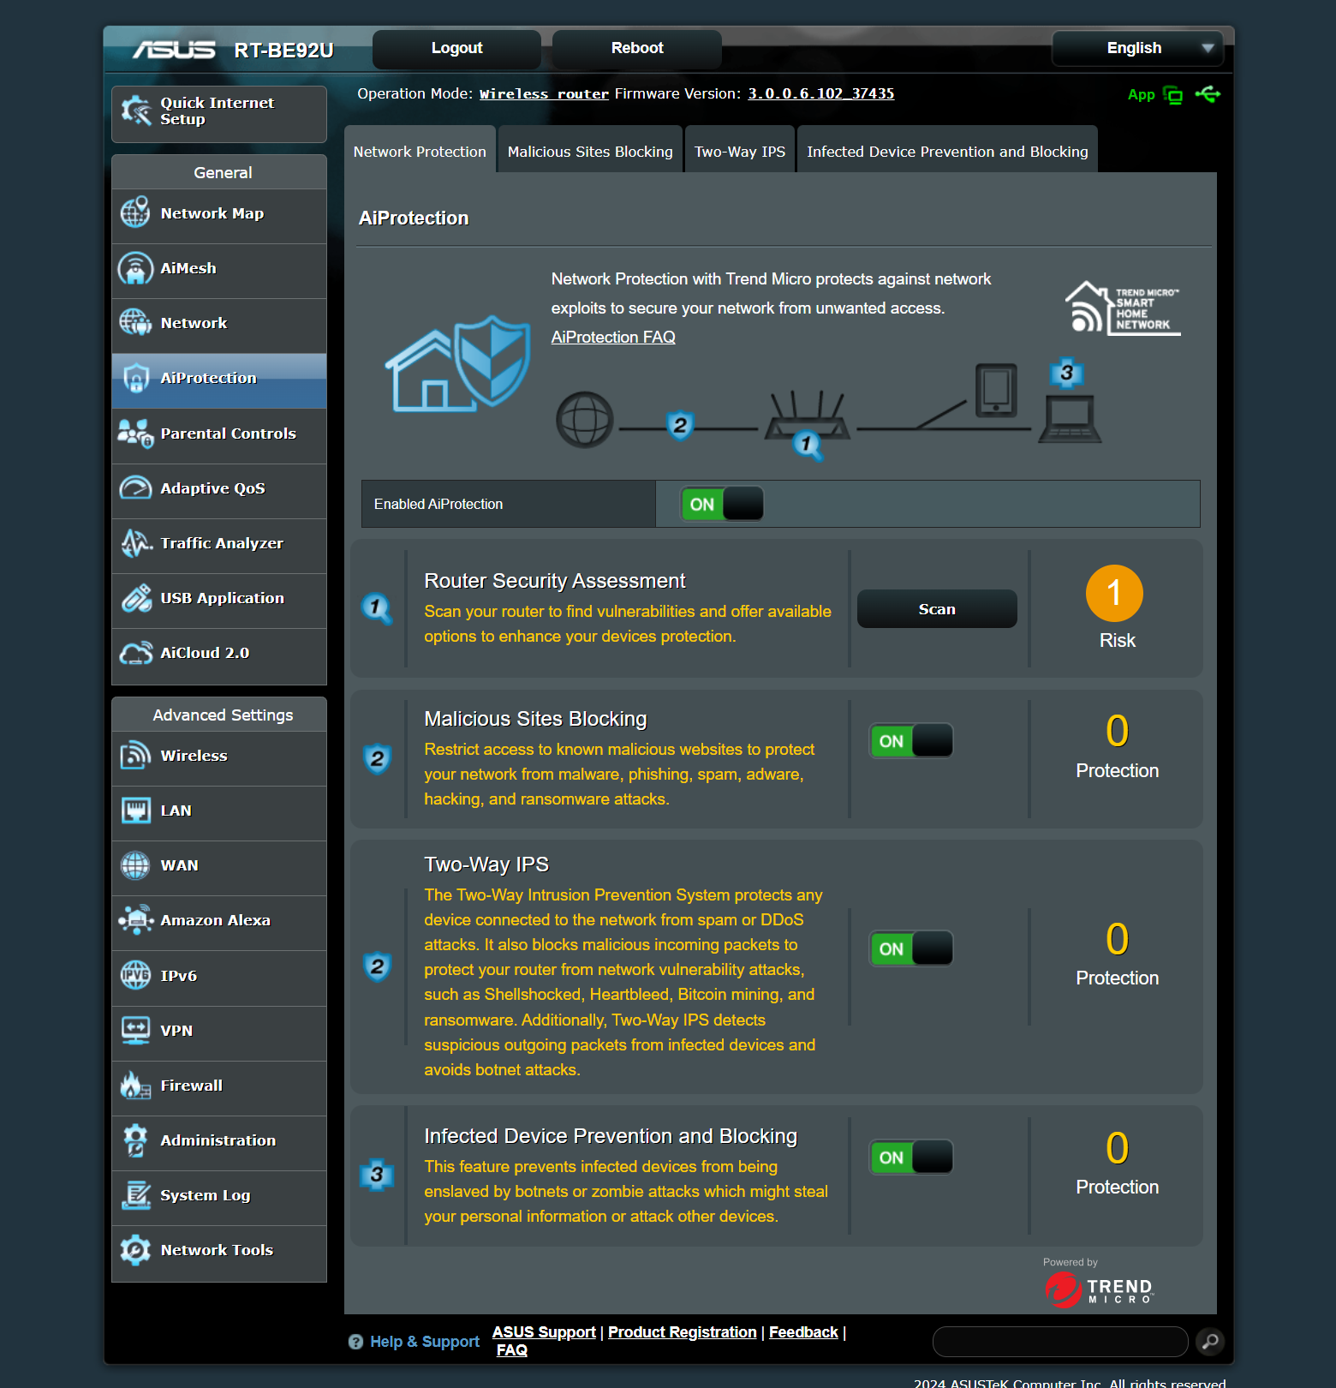Click the Network Tools icon

tap(135, 1250)
